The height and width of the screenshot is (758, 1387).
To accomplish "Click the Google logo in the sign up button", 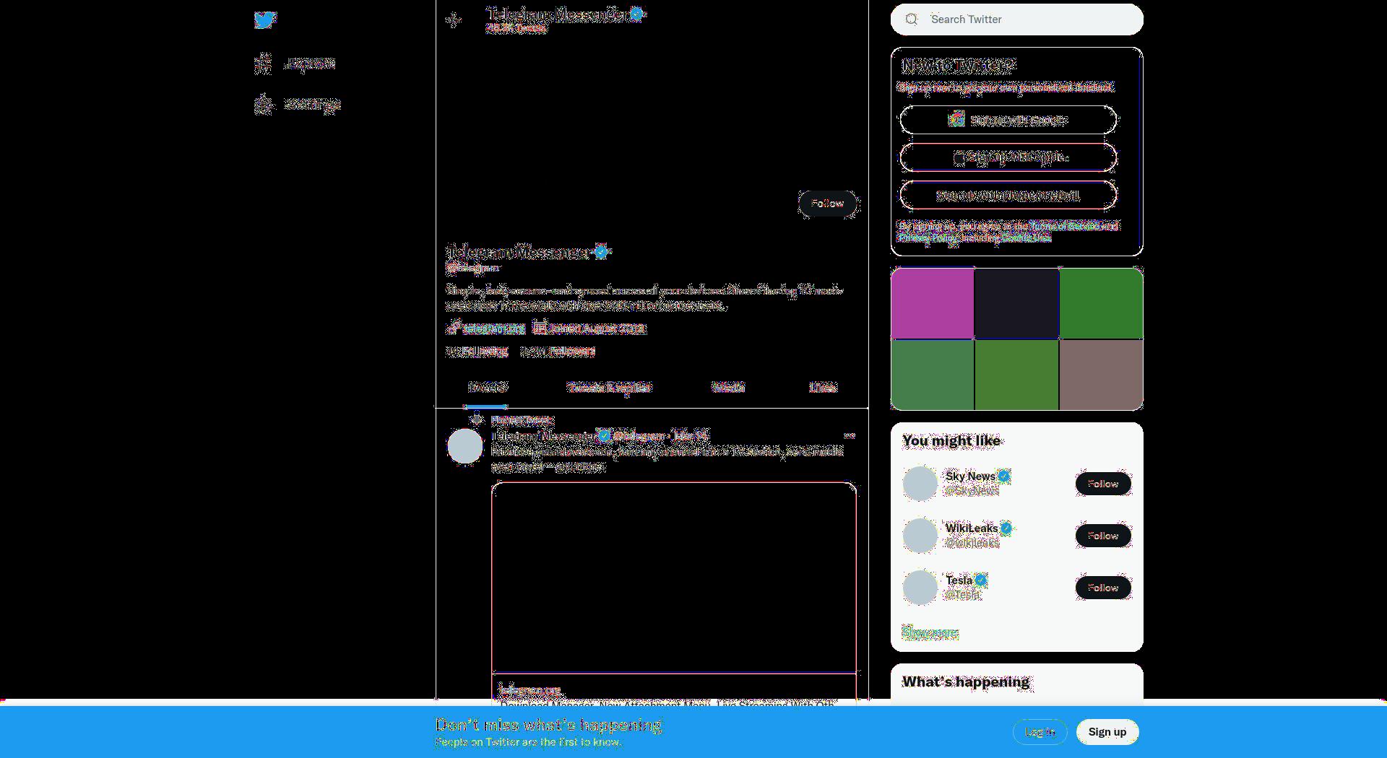I will point(956,119).
